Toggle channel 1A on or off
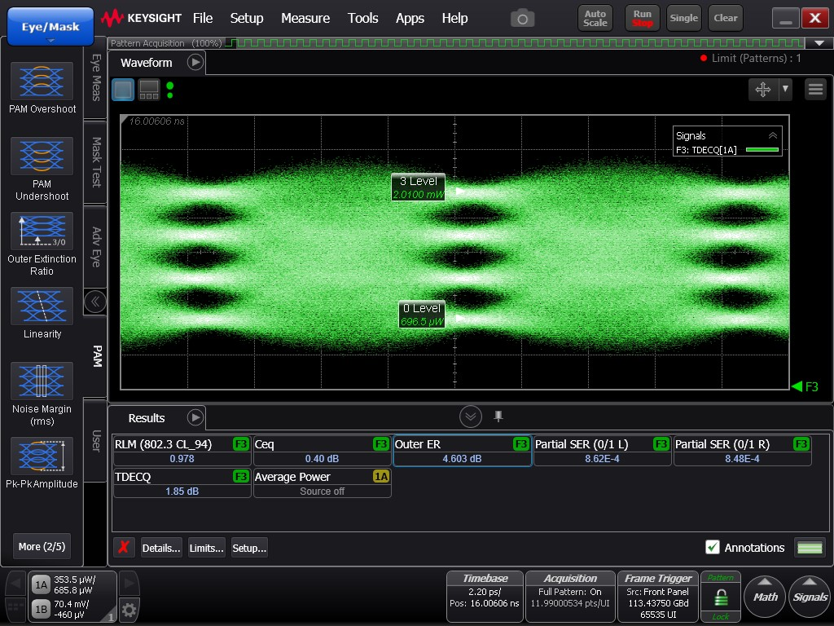The height and width of the screenshot is (626, 834). (40, 584)
